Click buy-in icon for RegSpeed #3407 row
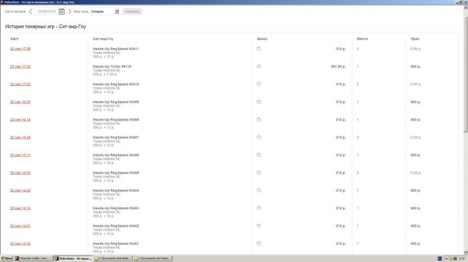468x262 pixels. 259,137
